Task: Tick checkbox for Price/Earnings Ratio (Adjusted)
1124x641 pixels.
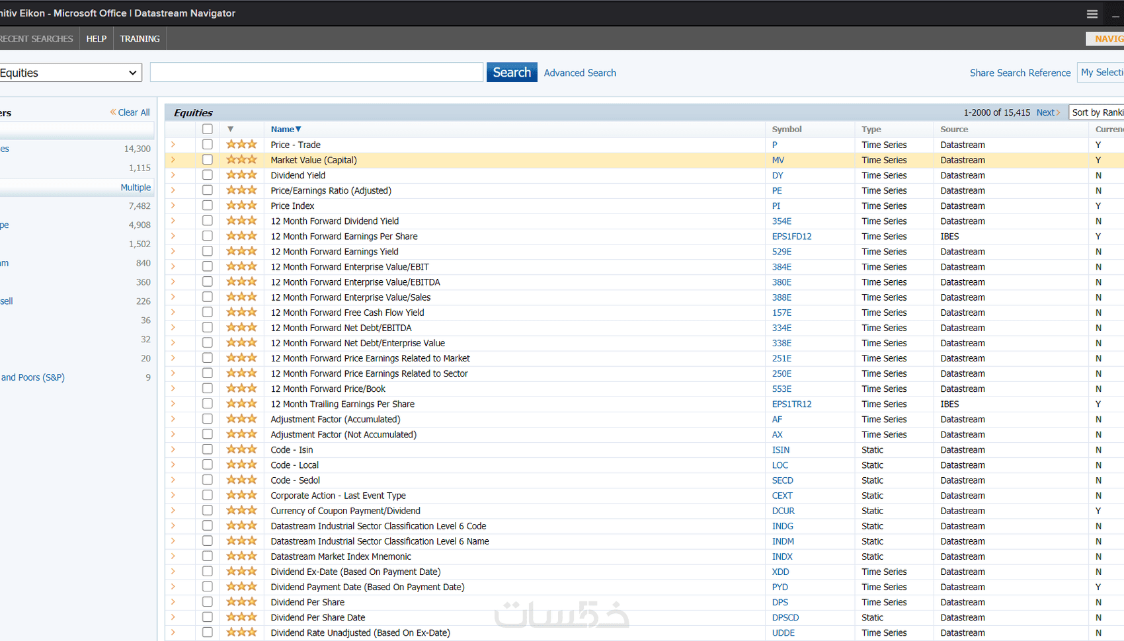Action: [208, 190]
